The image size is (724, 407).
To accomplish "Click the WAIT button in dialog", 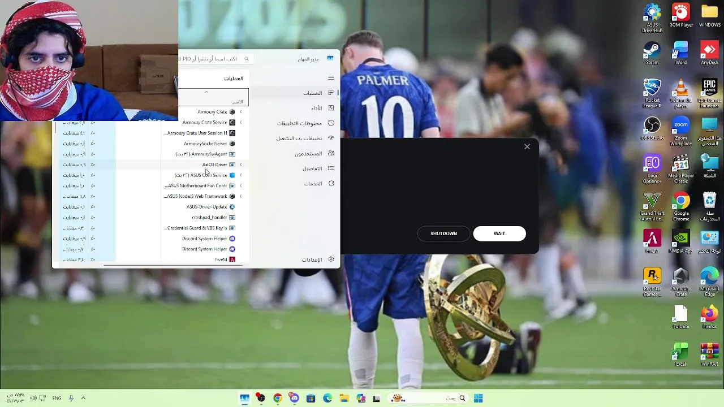I will pos(499,233).
